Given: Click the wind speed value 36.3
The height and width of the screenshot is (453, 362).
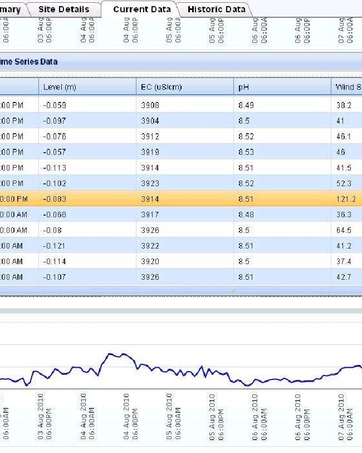Looking at the screenshot, I should point(344,215).
